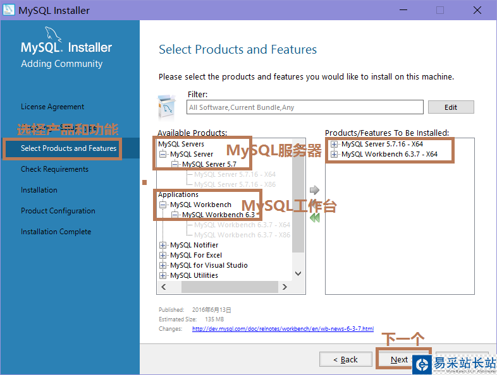Expand MySQL Server 5.7.16 - X64 to be installed
Screen dimensions: 497x375
[x=334, y=145]
